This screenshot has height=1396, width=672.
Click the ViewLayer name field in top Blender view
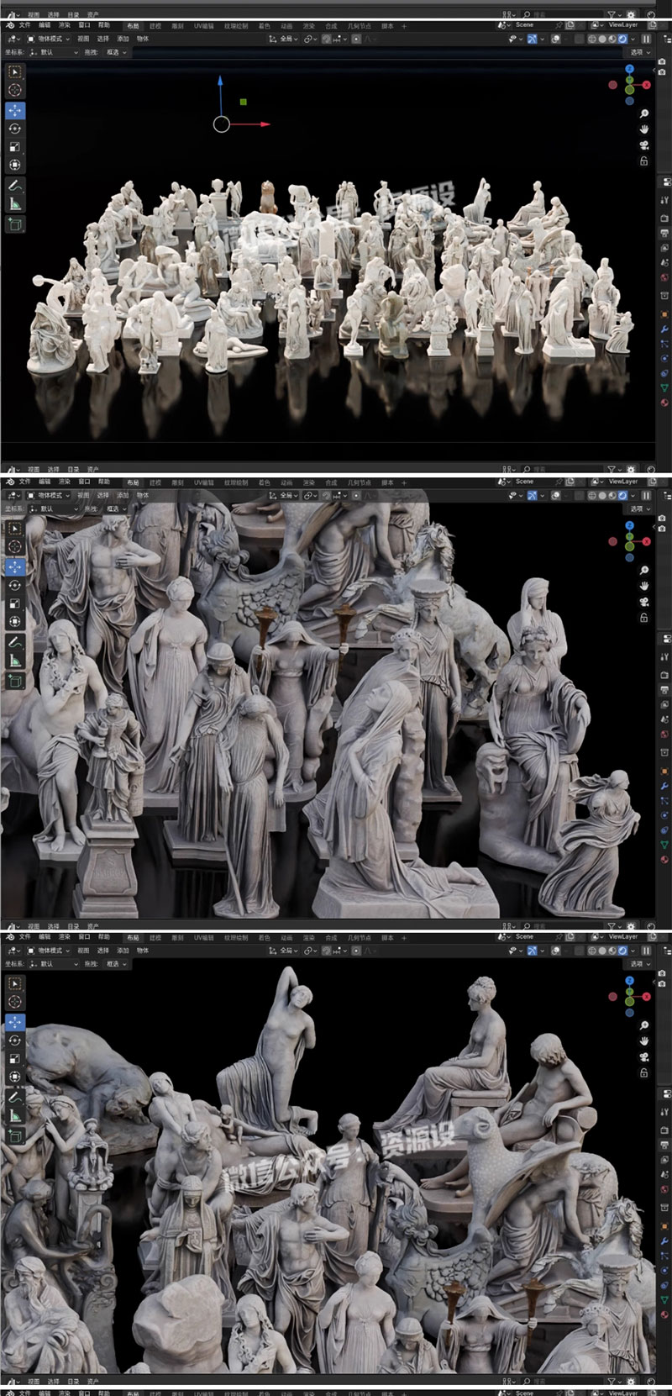pyautogui.click(x=623, y=25)
